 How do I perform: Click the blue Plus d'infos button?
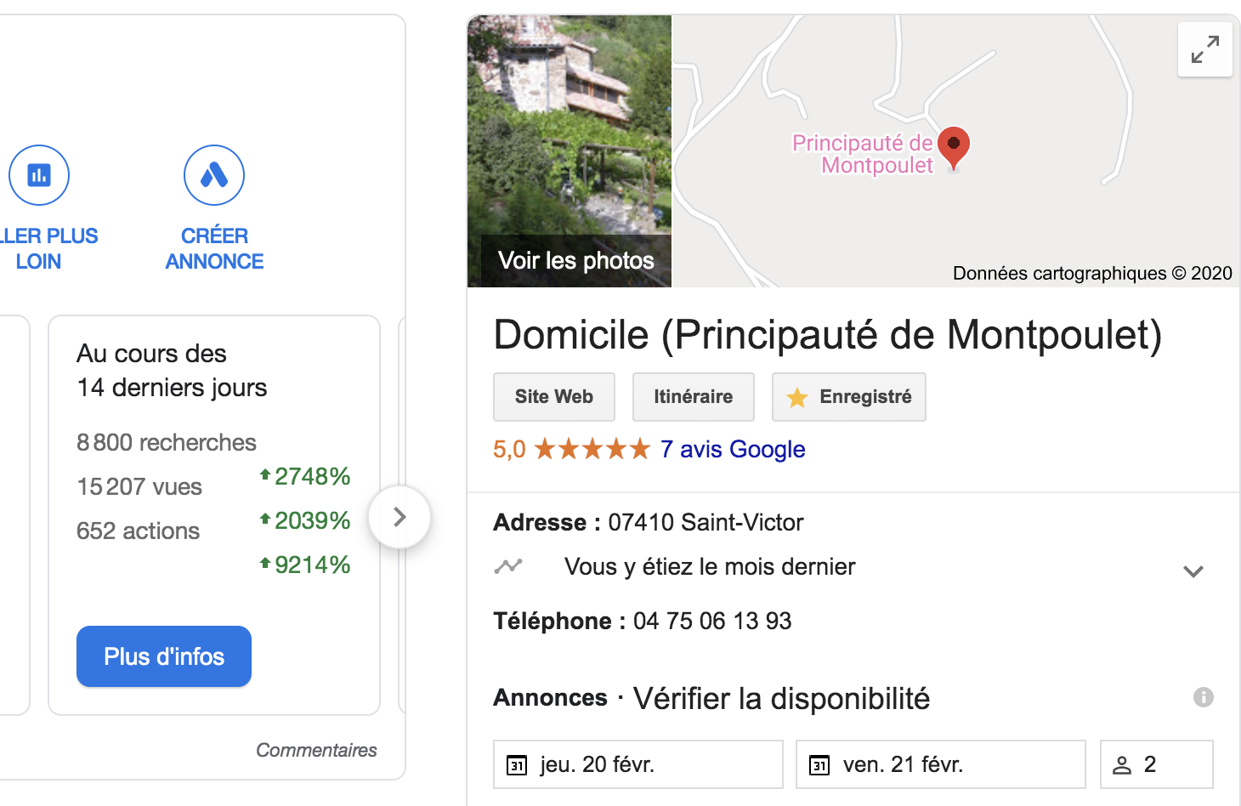tap(164, 656)
